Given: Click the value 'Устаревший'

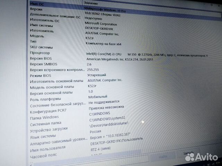Looking at the screenshot, I should pos(97,75).
